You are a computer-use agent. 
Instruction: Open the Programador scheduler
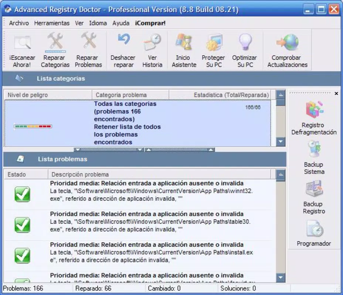(314, 233)
